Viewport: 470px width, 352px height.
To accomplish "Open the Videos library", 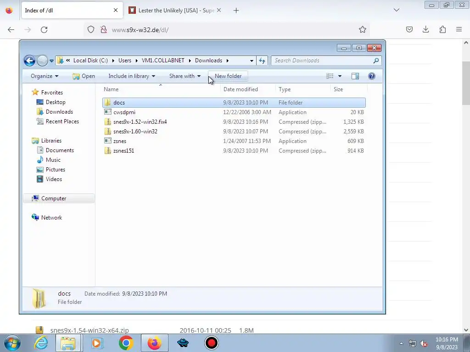I will pos(54,179).
